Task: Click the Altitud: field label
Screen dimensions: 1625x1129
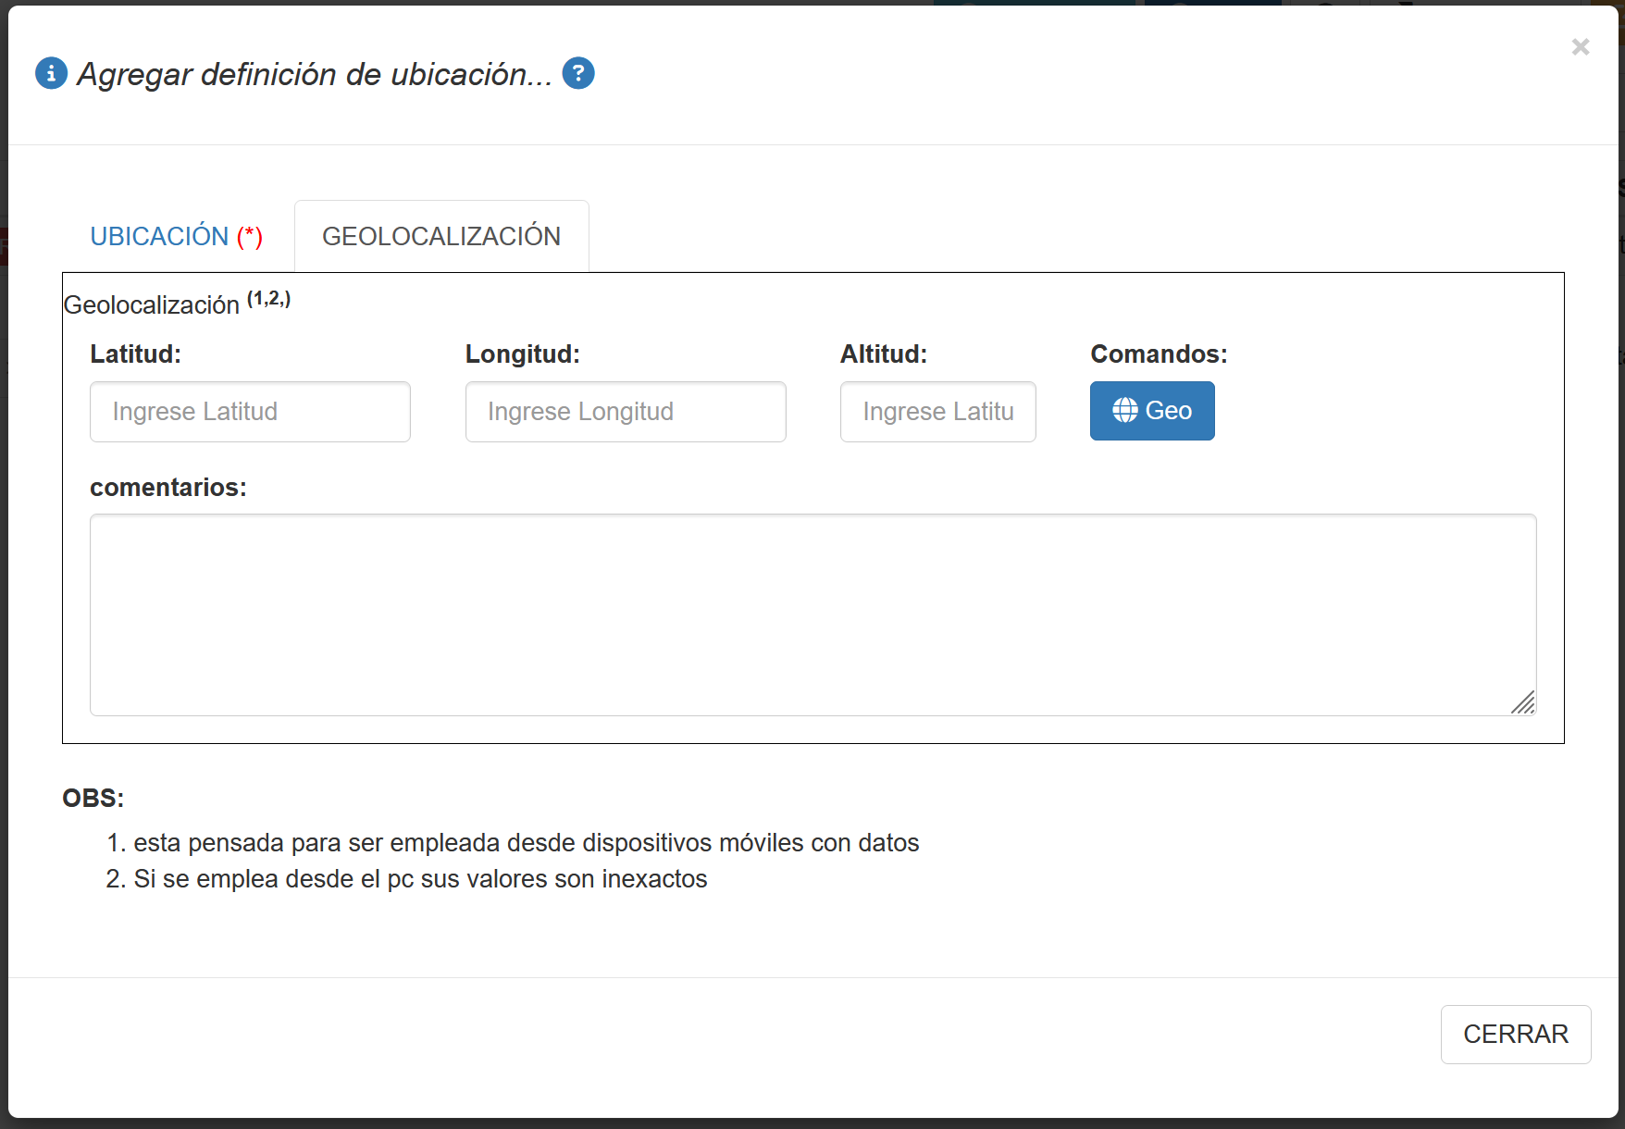Action: click(883, 354)
